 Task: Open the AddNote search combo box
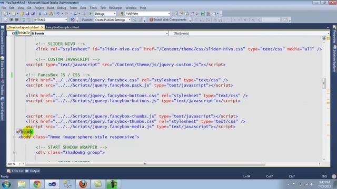click(147, 14)
